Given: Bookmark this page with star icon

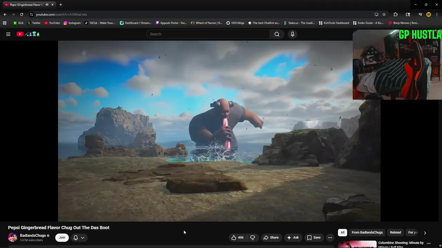Looking at the screenshot, I should coord(384,14).
